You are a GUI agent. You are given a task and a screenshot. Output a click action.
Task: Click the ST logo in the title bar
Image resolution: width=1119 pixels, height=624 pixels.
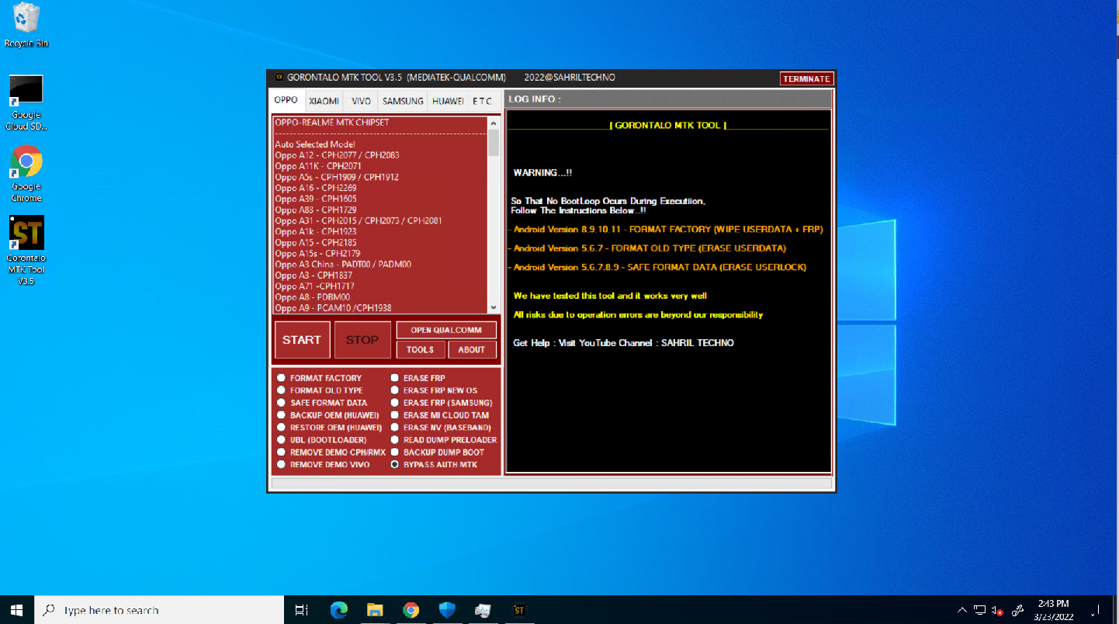tap(279, 78)
